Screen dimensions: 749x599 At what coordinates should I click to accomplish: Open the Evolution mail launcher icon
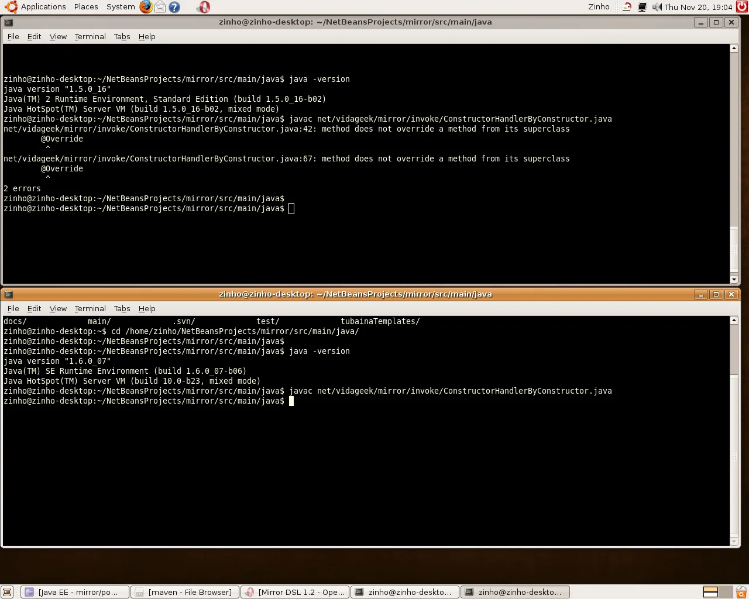160,7
